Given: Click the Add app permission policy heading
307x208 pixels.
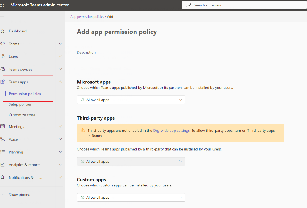Looking at the screenshot, I should [117, 32].
